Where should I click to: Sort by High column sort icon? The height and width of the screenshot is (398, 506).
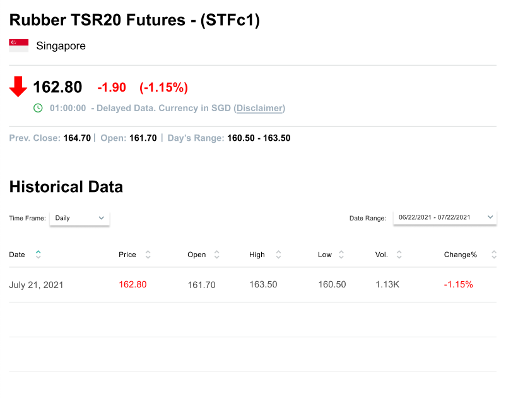tap(278, 255)
